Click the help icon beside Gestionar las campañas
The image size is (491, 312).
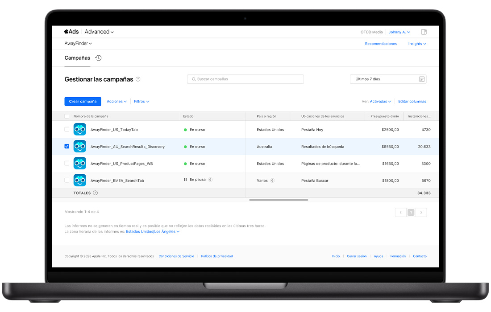(x=138, y=79)
